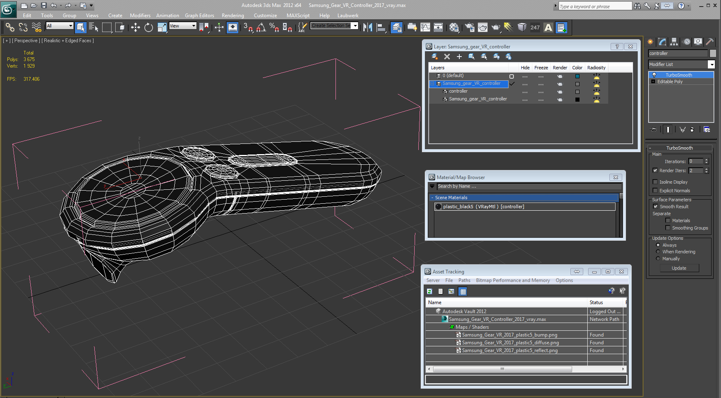Viewport: 721px width, 398px height.
Task: Open the View reference coordinate dropdown
Action: 183,26
